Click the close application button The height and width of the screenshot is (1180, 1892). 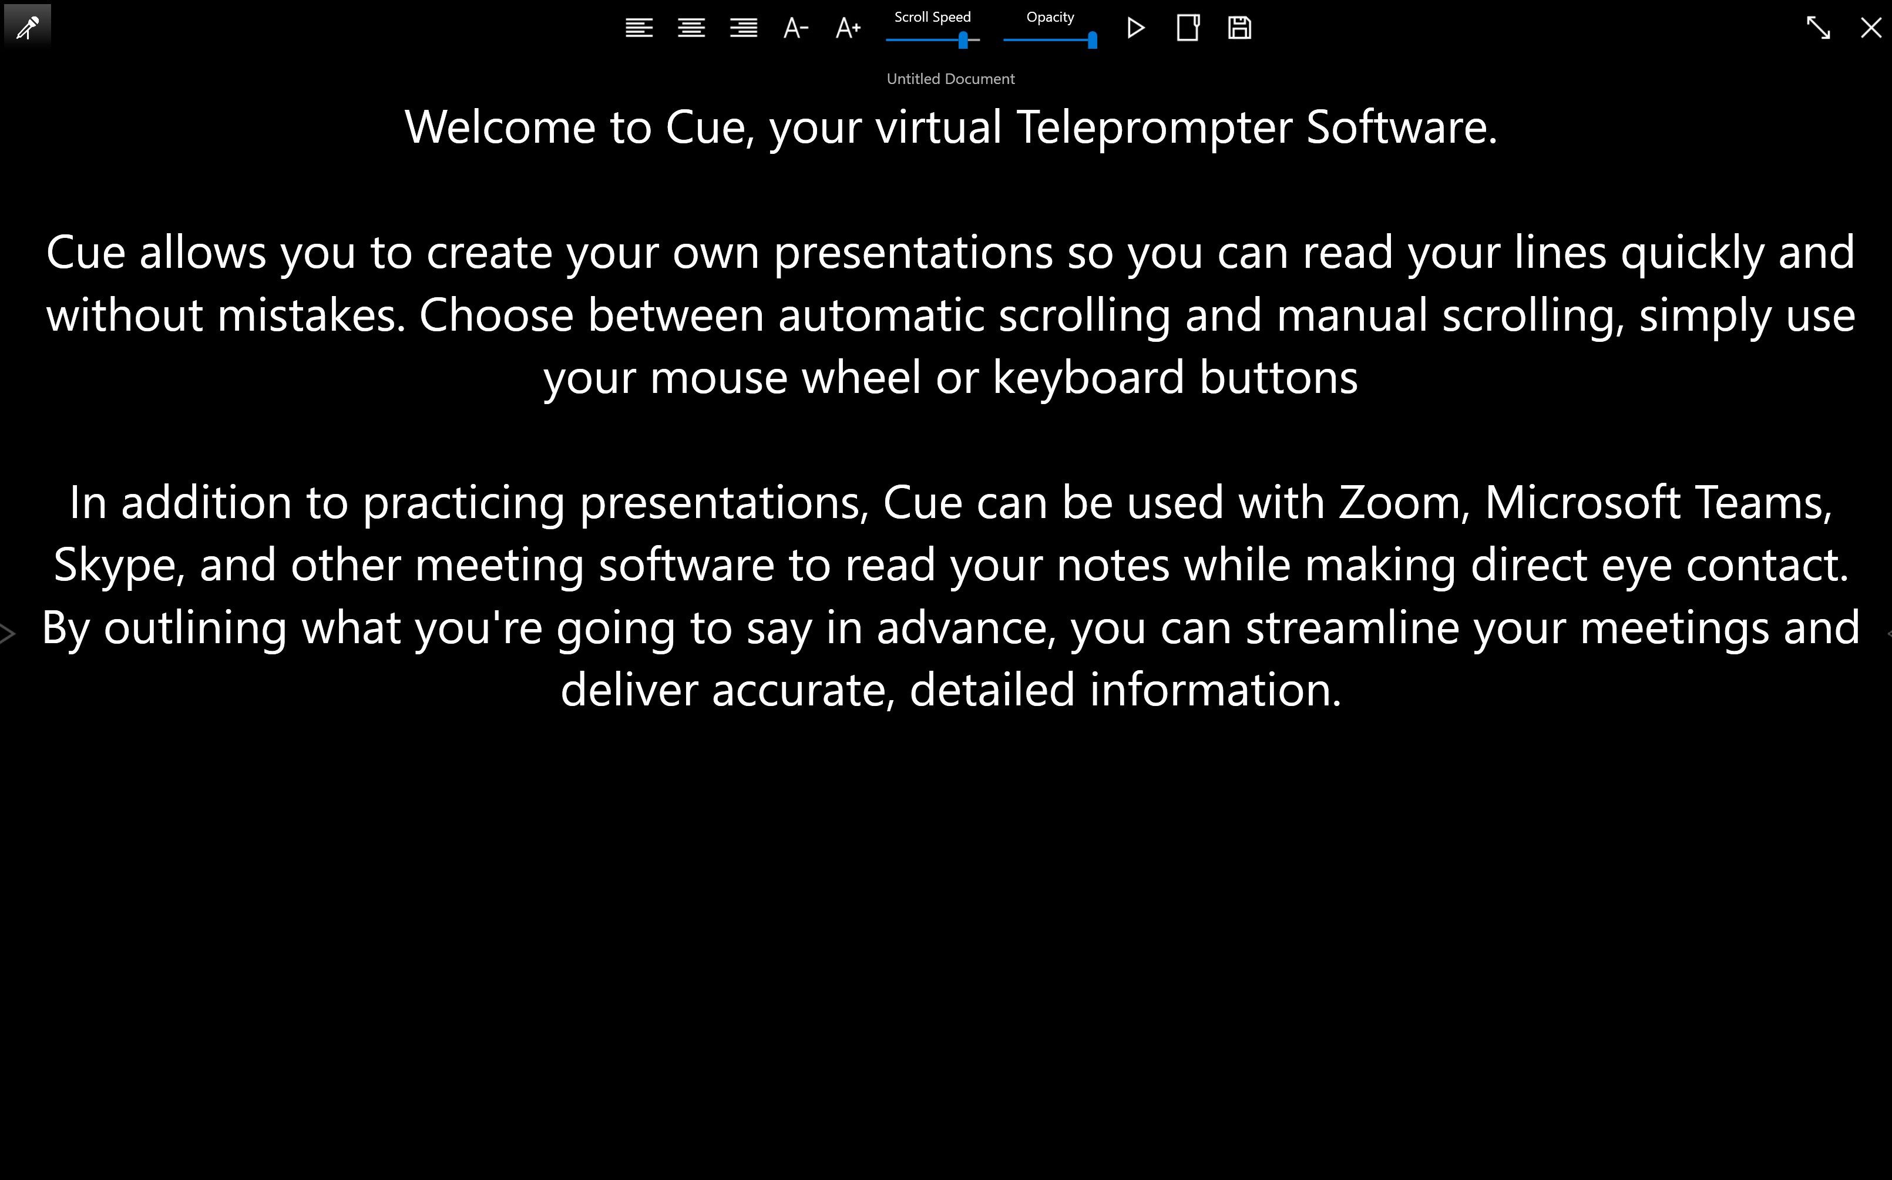(x=1870, y=27)
